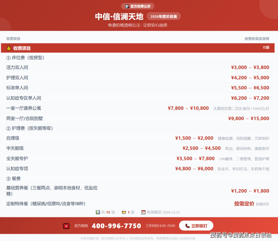This screenshot has width=278, height=241.
Task: Select the 基础营养餐 row label
Action: tap(52, 191)
